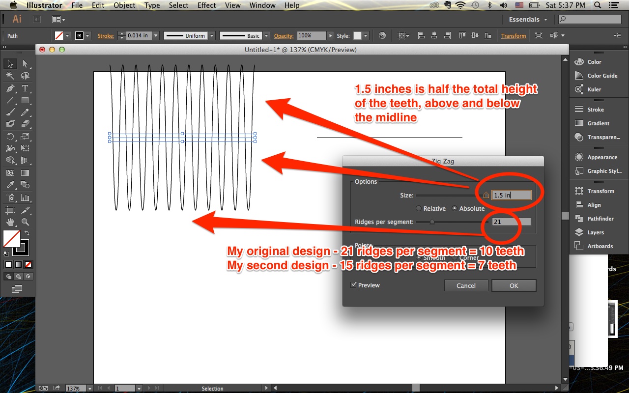Select the Pen tool
Viewport: 629px width, 393px height.
(x=10, y=88)
